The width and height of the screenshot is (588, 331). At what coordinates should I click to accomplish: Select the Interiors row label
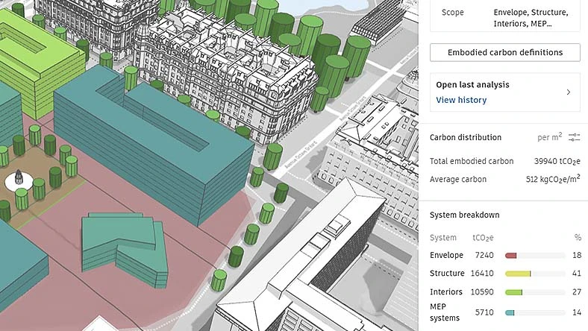(x=446, y=291)
